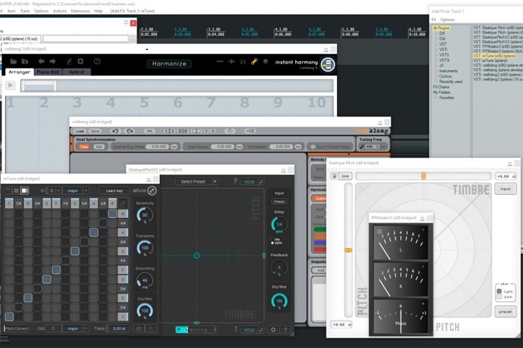Open settings circle icon in ElastiquePitchV2 bottom
523x348 pixels.
point(273,329)
